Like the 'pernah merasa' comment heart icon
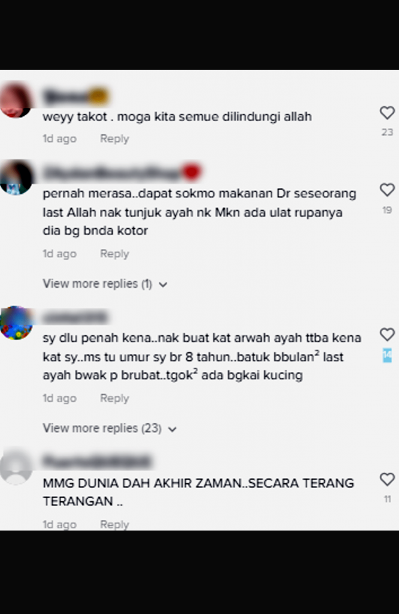 [x=387, y=190]
